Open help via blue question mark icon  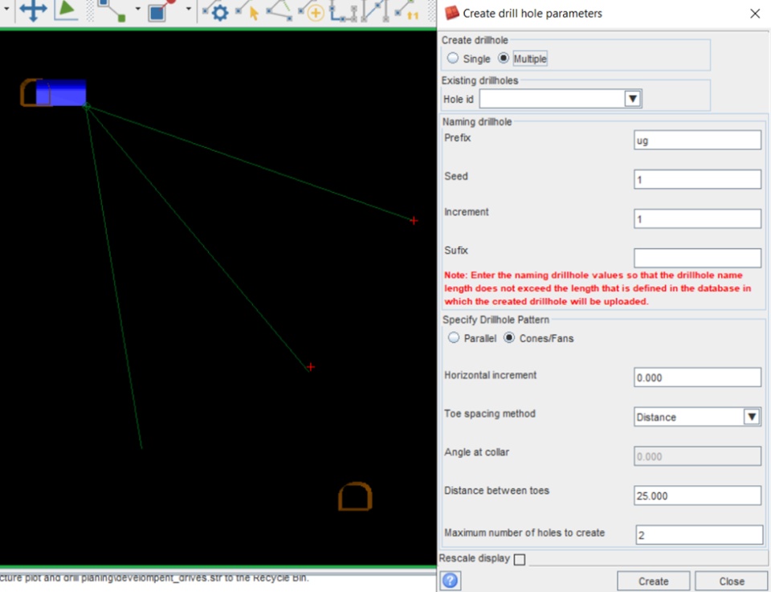(450, 581)
